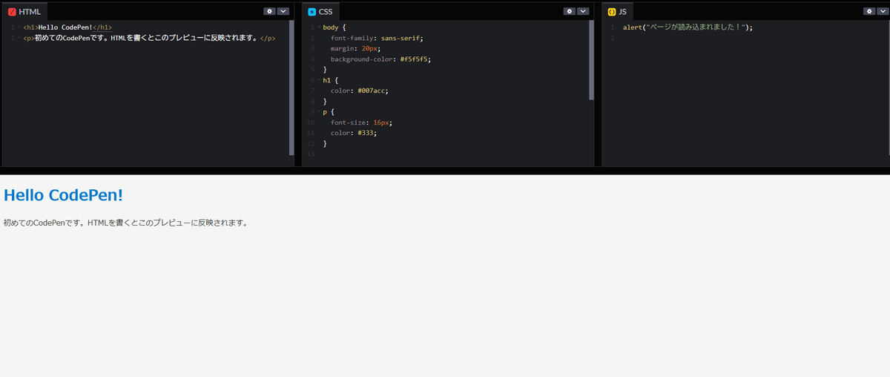The image size is (890, 377).
Task: Click the h1 Hello CodePen! code line
Action: tap(67, 27)
